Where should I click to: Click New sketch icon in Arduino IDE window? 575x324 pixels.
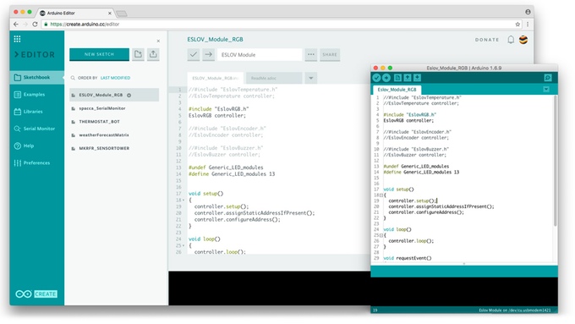coord(397,78)
